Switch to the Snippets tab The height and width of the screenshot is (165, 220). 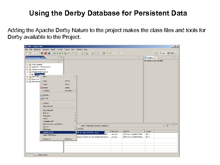coord(105,126)
